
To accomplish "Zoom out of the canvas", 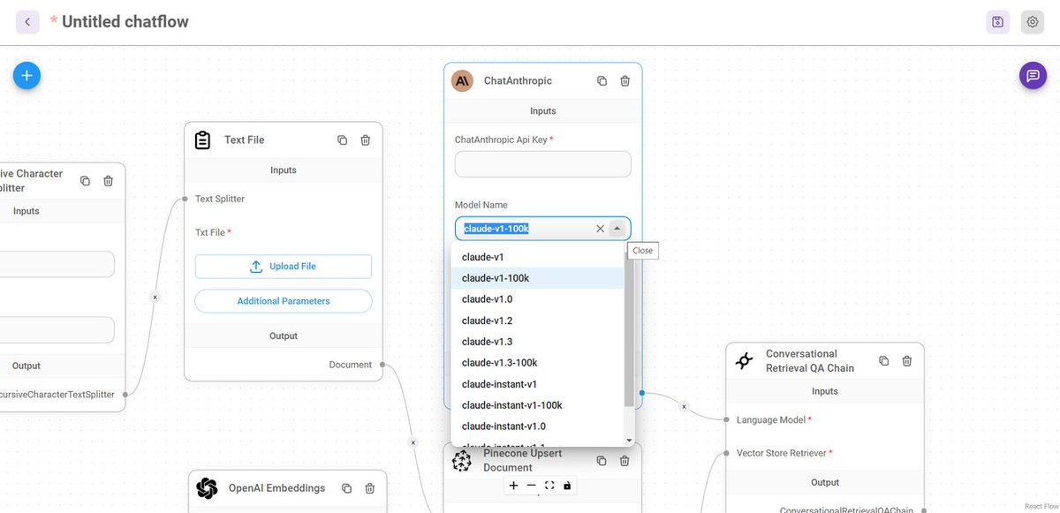I will click(531, 486).
